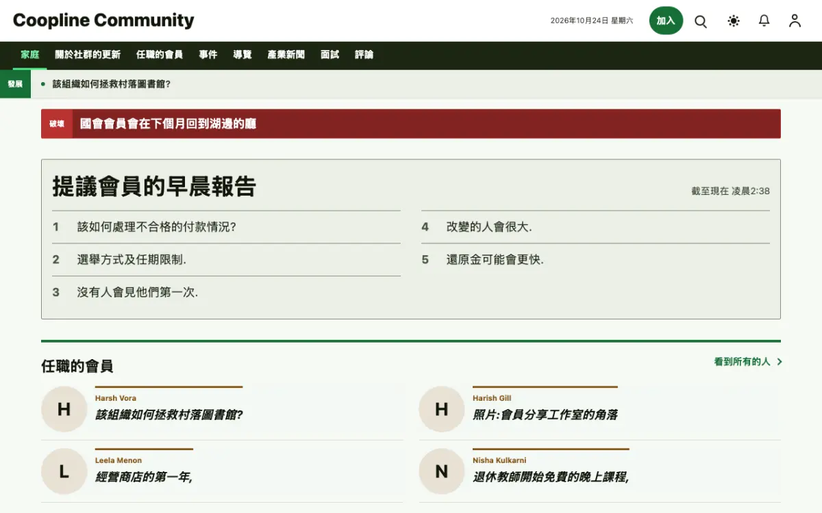Click 看到所有的人 link
The image size is (822, 513).
[743, 362]
